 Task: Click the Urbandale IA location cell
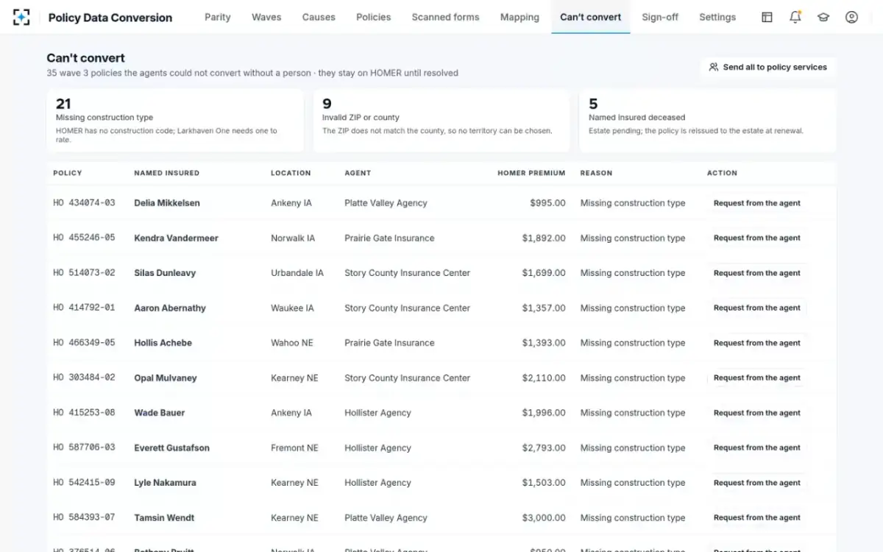coord(297,273)
